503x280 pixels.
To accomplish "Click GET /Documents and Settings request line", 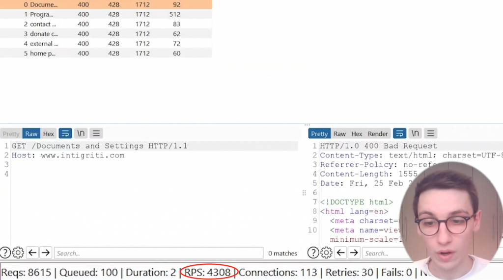I will pos(99,146).
